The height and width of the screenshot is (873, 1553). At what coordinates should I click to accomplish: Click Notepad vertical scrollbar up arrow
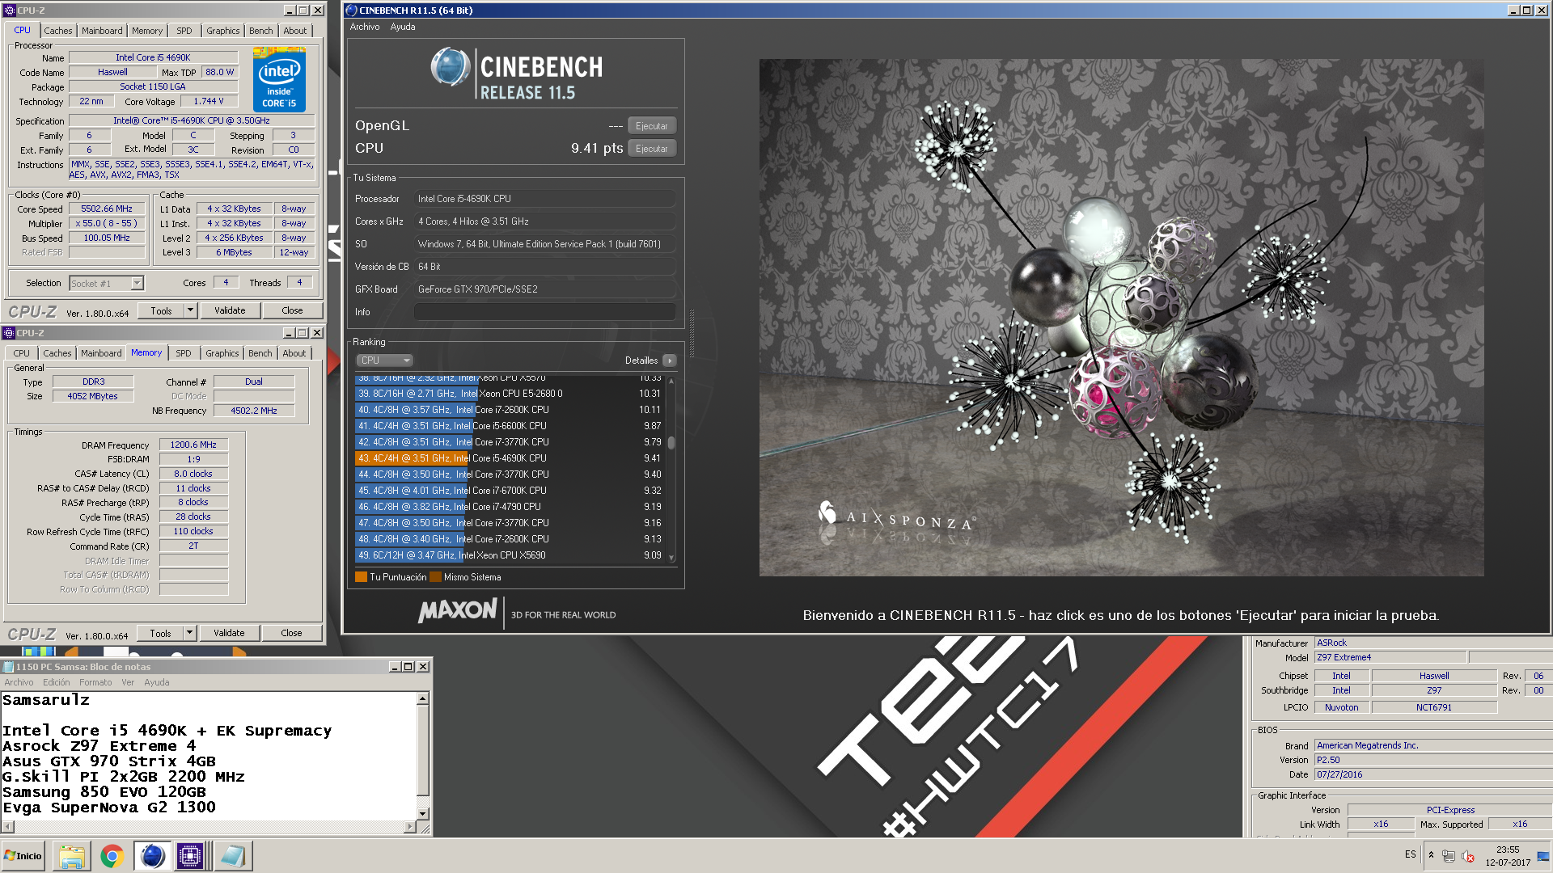point(422,698)
